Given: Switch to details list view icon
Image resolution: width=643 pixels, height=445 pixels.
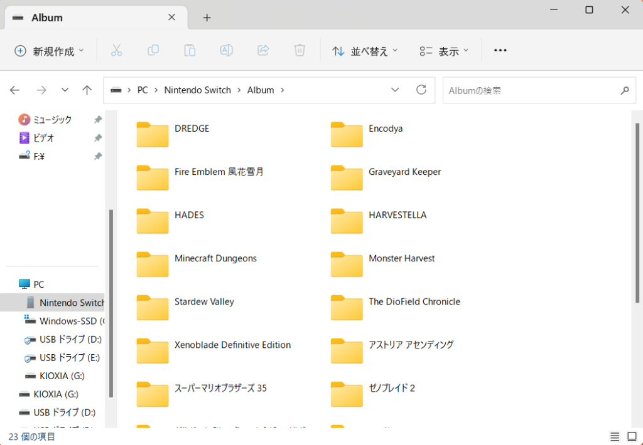Looking at the screenshot, I should point(614,436).
